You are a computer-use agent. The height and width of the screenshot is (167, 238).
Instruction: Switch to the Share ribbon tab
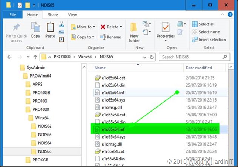tap(53, 15)
